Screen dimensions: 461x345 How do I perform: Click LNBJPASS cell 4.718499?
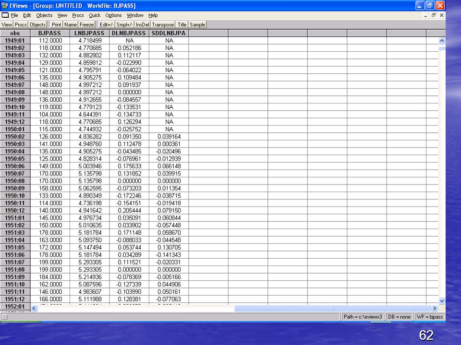90,40
